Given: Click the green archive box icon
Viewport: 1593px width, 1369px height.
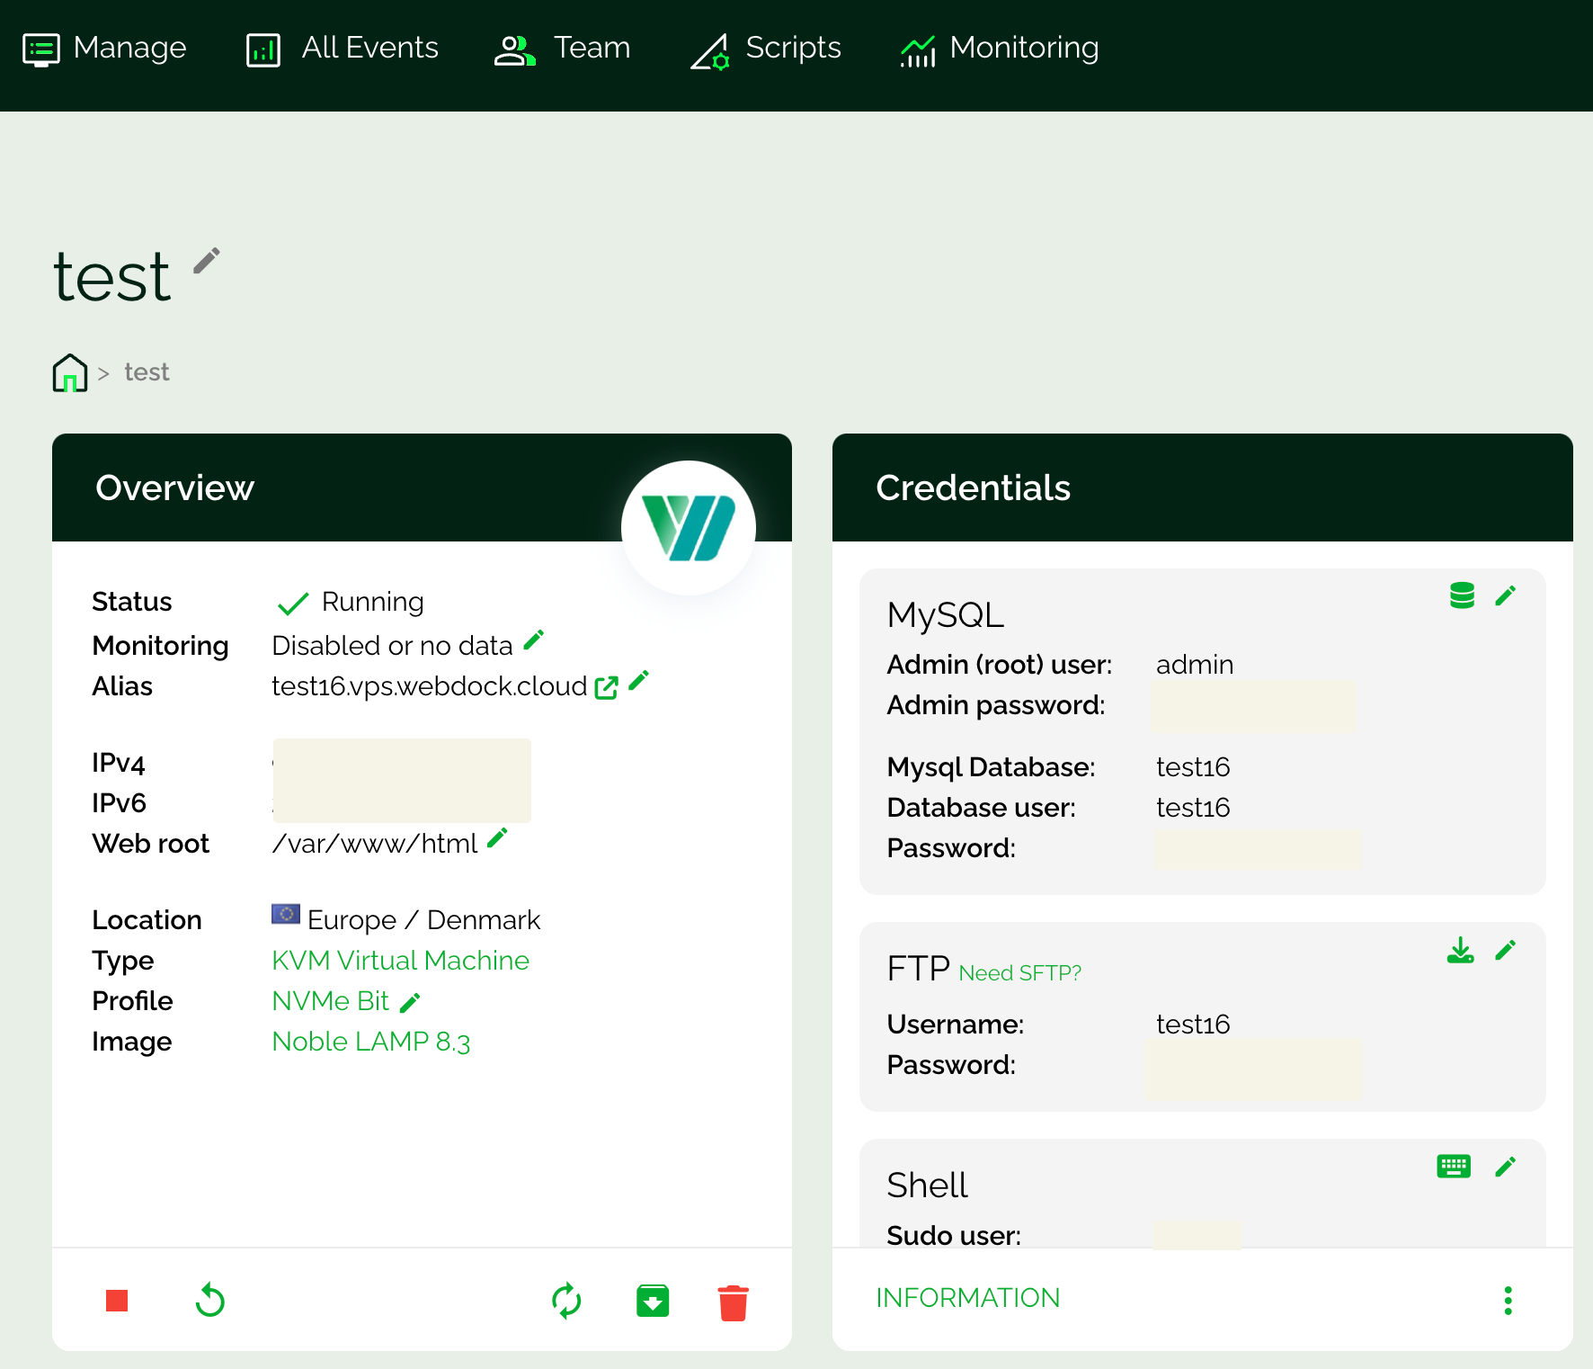Looking at the screenshot, I should [653, 1301].
